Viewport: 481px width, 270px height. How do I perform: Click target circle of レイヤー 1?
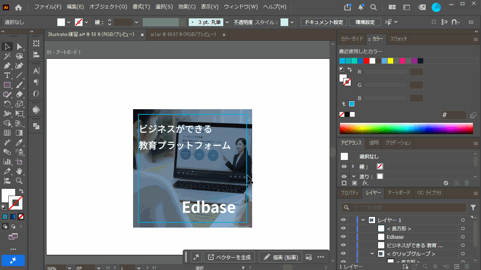click(463, 220)
